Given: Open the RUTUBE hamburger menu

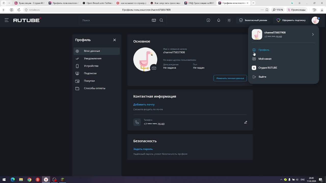Looking at the screenshot, I should (7, 20).
